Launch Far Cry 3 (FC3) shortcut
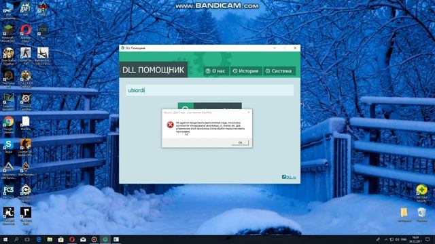435x244 pixels. [x=9, y=192]
